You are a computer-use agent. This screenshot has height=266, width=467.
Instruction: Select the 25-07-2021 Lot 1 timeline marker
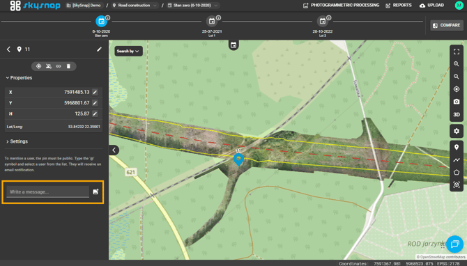point(212,22)
